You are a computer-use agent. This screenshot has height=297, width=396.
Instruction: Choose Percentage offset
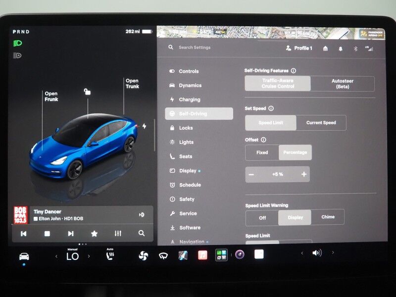coord(295,152)
